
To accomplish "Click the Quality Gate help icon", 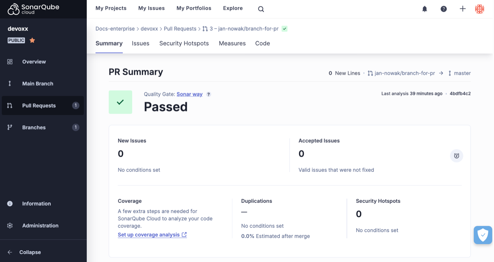I will coord(209,94).
